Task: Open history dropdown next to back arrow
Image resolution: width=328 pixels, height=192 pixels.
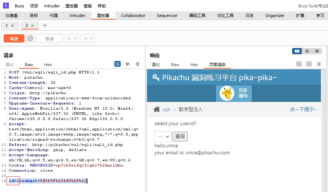Action: [76, 38]
